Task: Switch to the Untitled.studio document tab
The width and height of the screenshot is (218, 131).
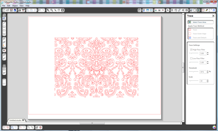Action: [x=15, y=120]
